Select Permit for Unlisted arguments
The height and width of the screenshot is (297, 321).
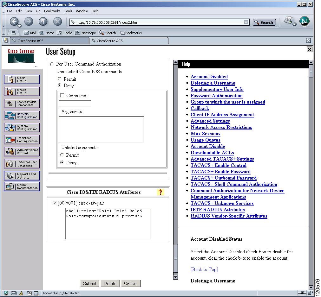click(x=62, y=155)
